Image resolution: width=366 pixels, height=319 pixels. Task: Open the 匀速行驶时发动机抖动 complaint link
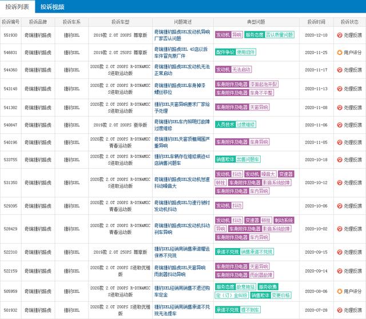click(x=182, y=206)
